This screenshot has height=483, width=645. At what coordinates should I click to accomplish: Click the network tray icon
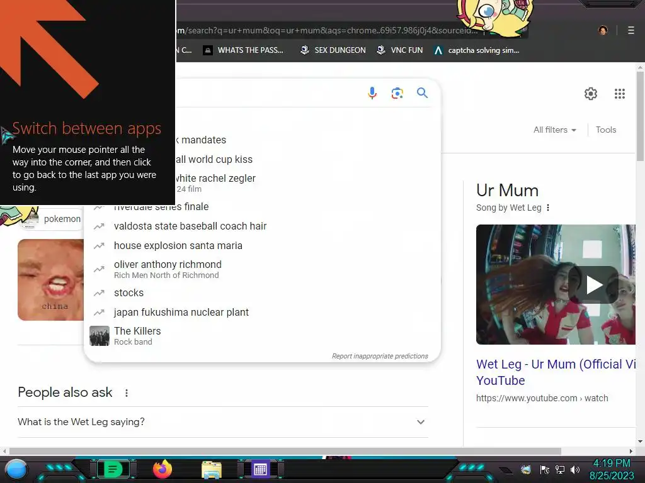click(560, 469)
